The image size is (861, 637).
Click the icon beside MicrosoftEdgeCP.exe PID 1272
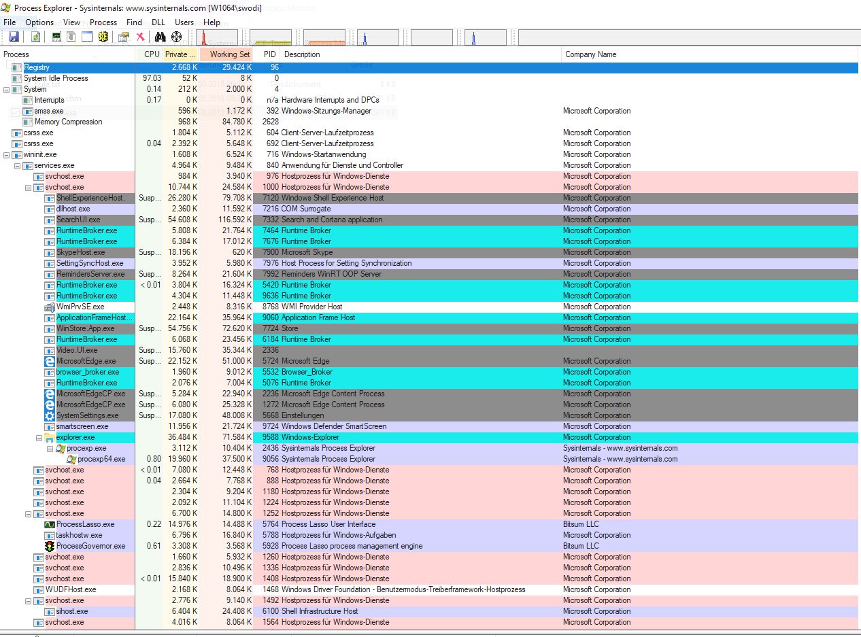pos(50,404)
